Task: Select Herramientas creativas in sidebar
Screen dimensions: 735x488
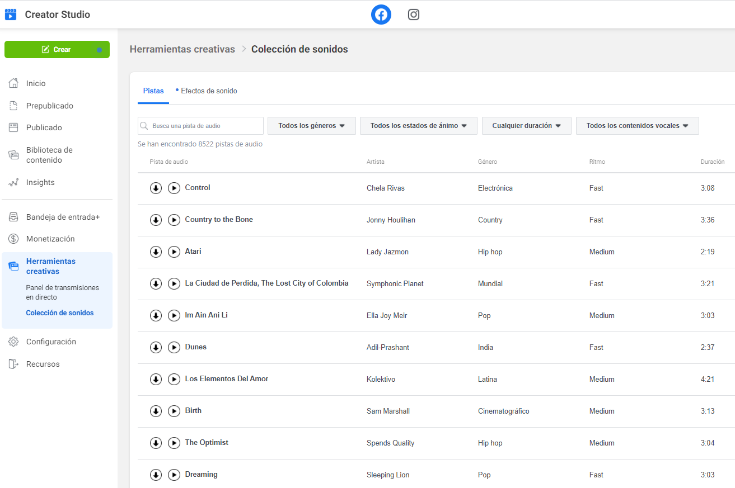Action: coord(51,266)
